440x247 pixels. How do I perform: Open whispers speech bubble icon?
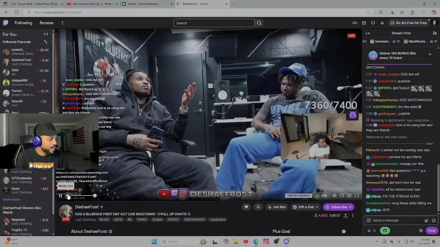373,23
